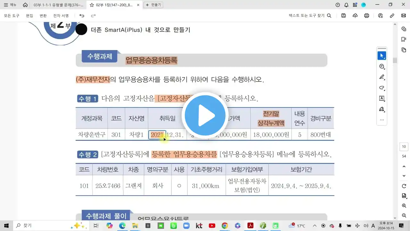Open the notifications bell
The width and height of the screenshot is (410, 231).
coord(346,5)
